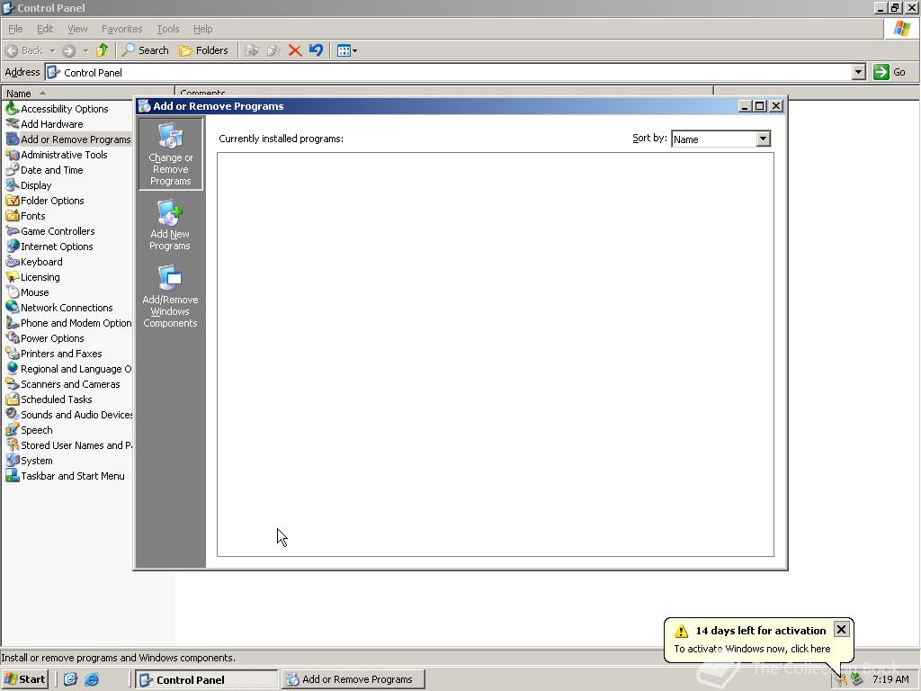Open Mouse applet
The width and height of the screenshot is (921, 691).
click(27, 292)
